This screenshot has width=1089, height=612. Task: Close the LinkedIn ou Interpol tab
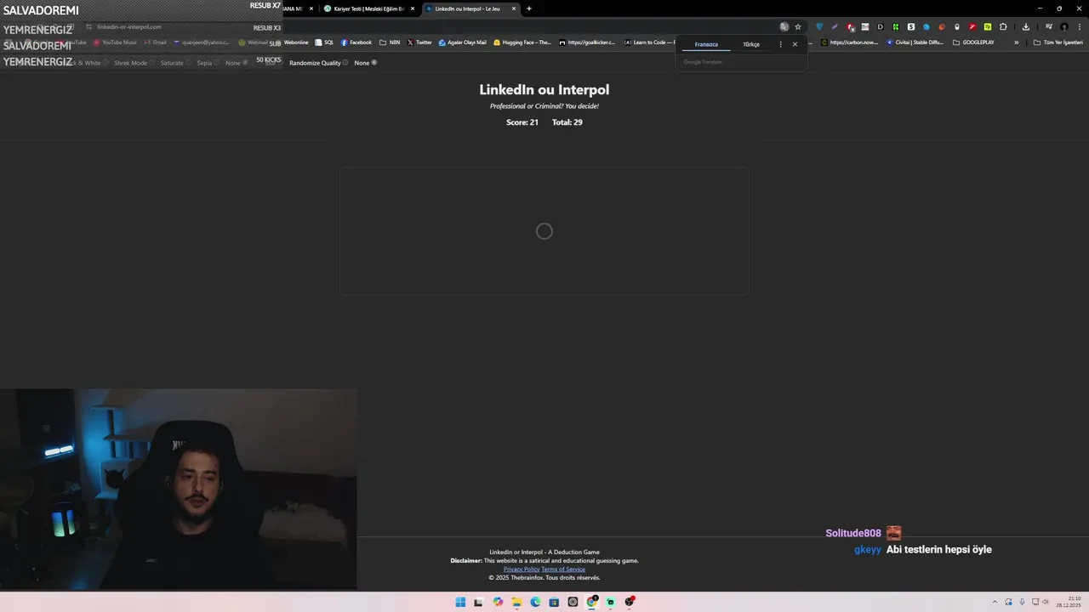[x=514, y=8]
